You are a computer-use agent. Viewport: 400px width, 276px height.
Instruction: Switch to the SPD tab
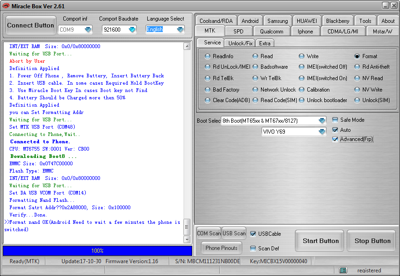point(238,31)
